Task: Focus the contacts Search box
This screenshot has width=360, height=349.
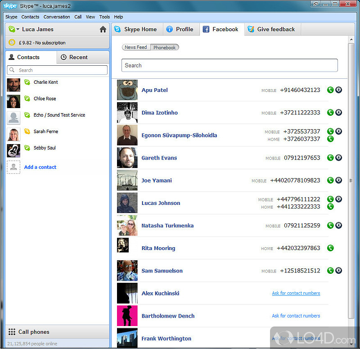Action: point(57,70)
